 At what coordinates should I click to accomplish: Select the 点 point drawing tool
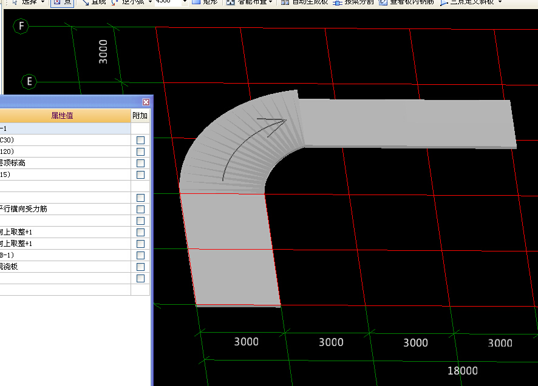click(x=62, y=2)
